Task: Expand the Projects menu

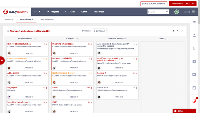Action: click(53, 12)
